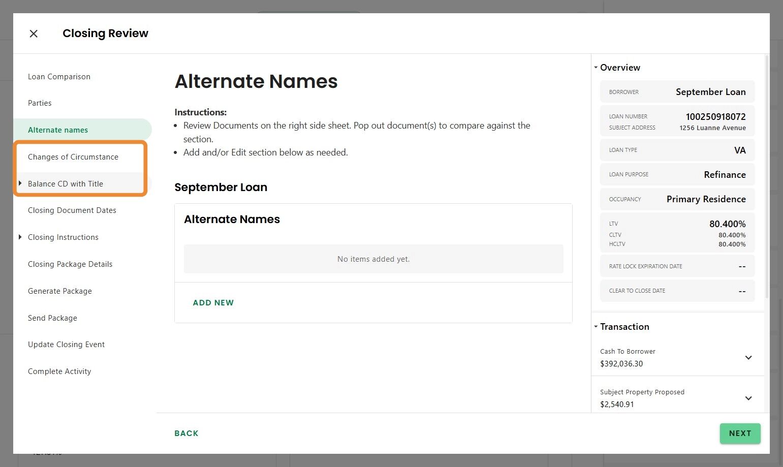Click ADD NEW alternate name
The height and width of the screenshot is (467, 783).
(x=213, y=303)
